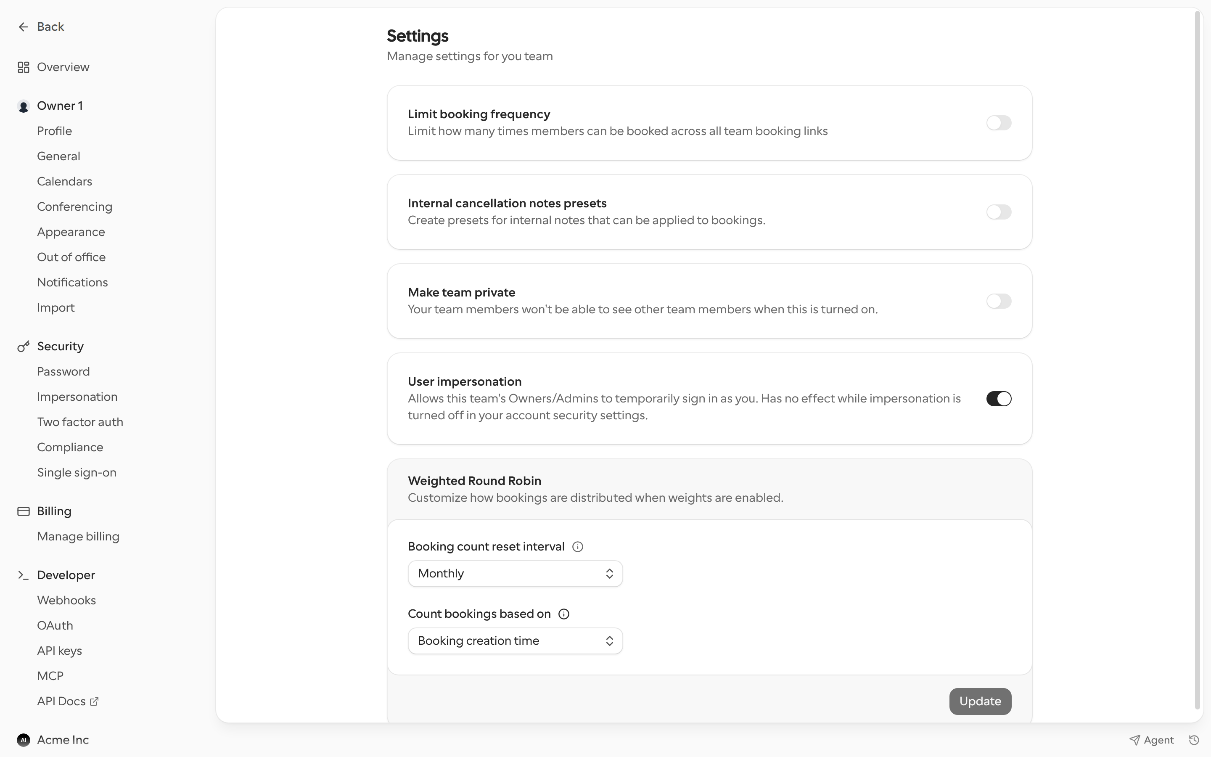Open Two factor auth page

pos(80,422)
